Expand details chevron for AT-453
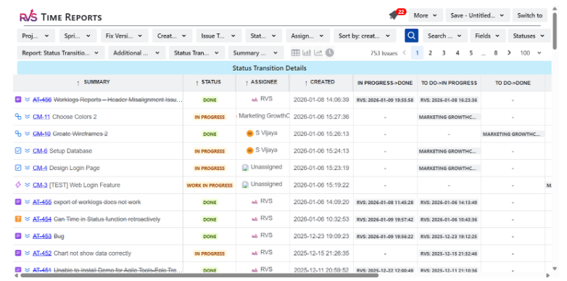Image resolution: width=567 pixels, height=281 pixels. [x=28, y=236]
